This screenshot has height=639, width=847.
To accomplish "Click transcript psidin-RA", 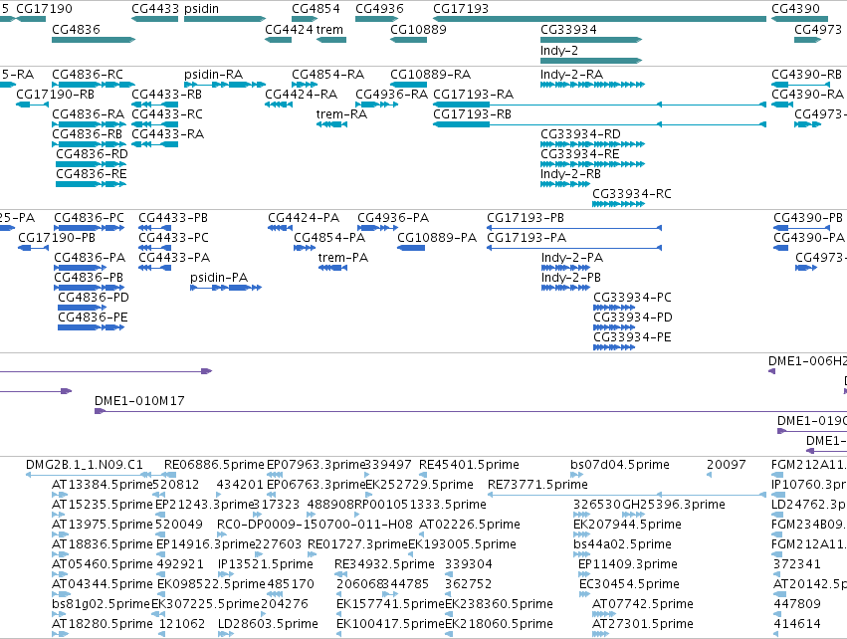I will [x=213, y=74].
